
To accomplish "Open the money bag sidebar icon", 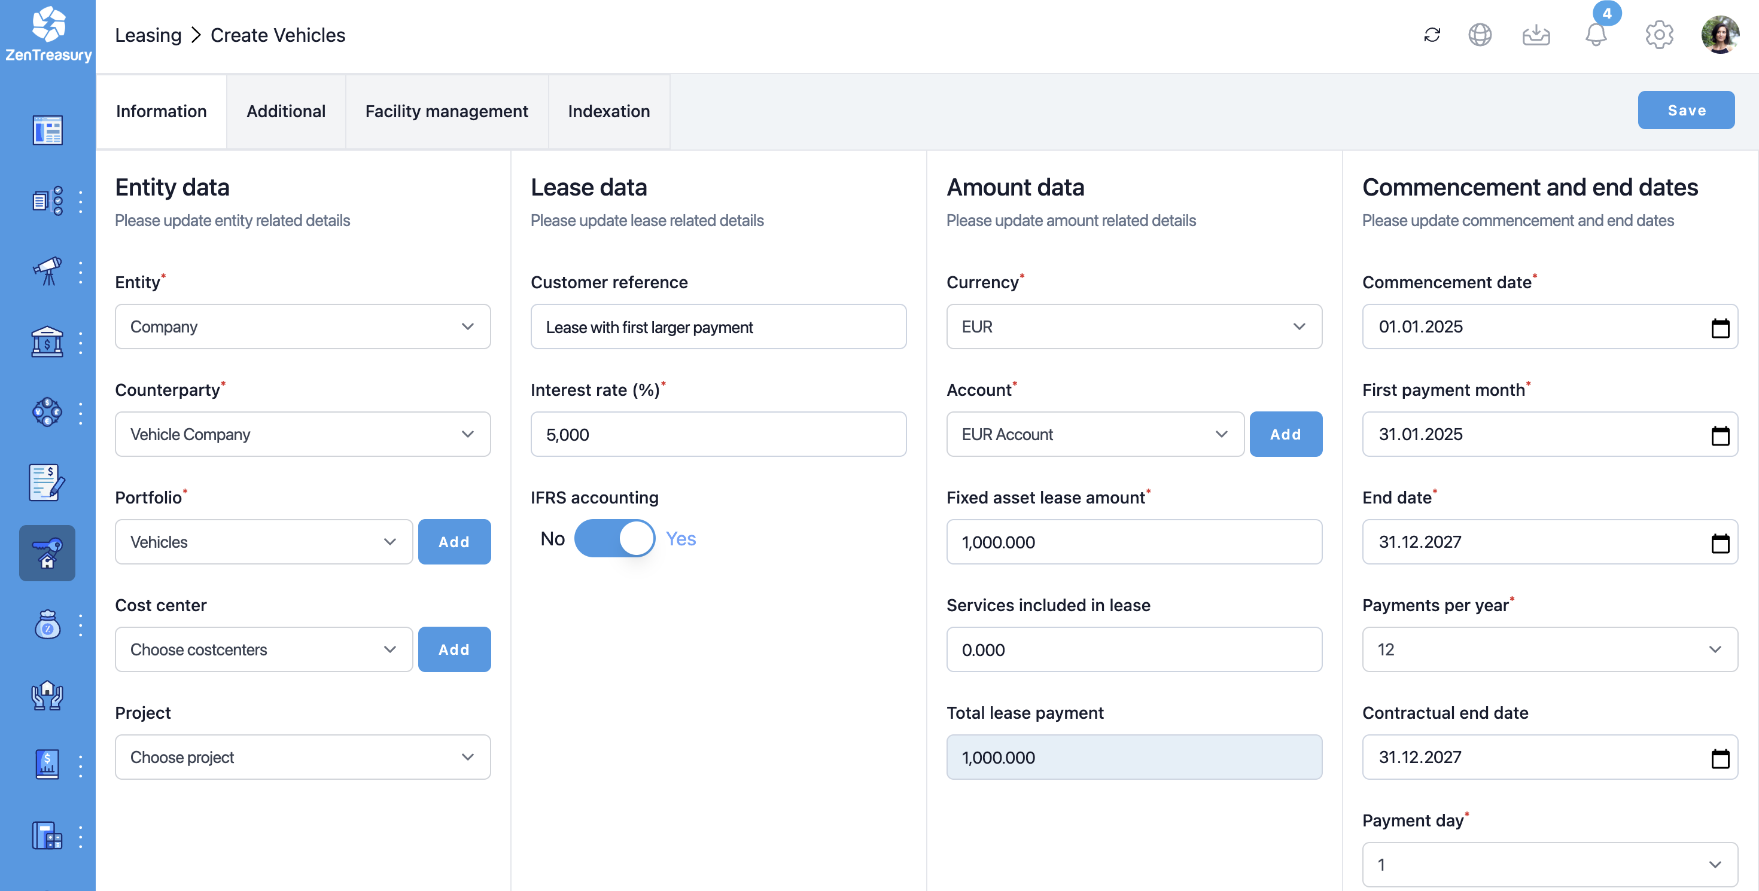I will (47, 624).
